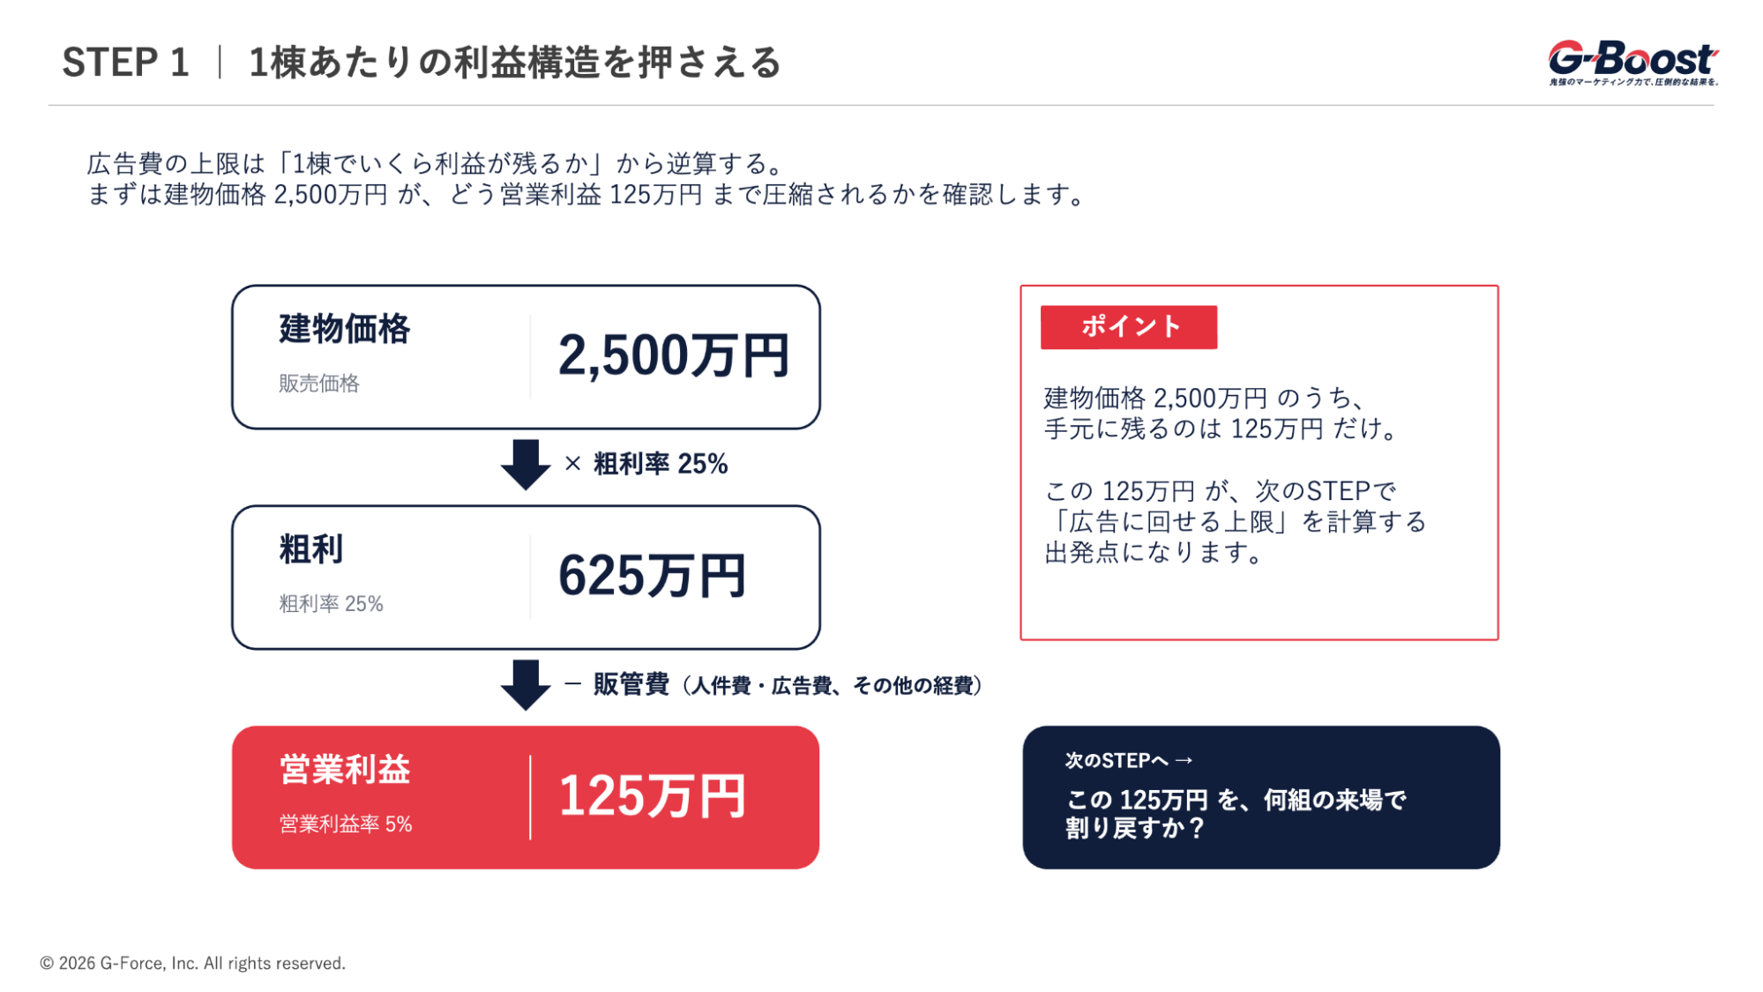The height and width of the screenshot is (992, 1763).
Task: Select the 粗利 heading
Action: coord(311,549)
